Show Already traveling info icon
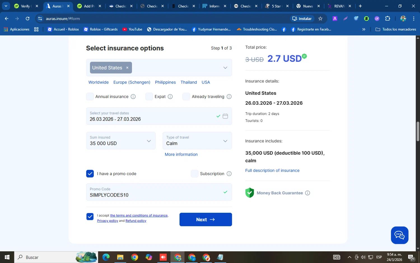The width and height of the screenshot is (420, 263). click(x=229, y=96)
